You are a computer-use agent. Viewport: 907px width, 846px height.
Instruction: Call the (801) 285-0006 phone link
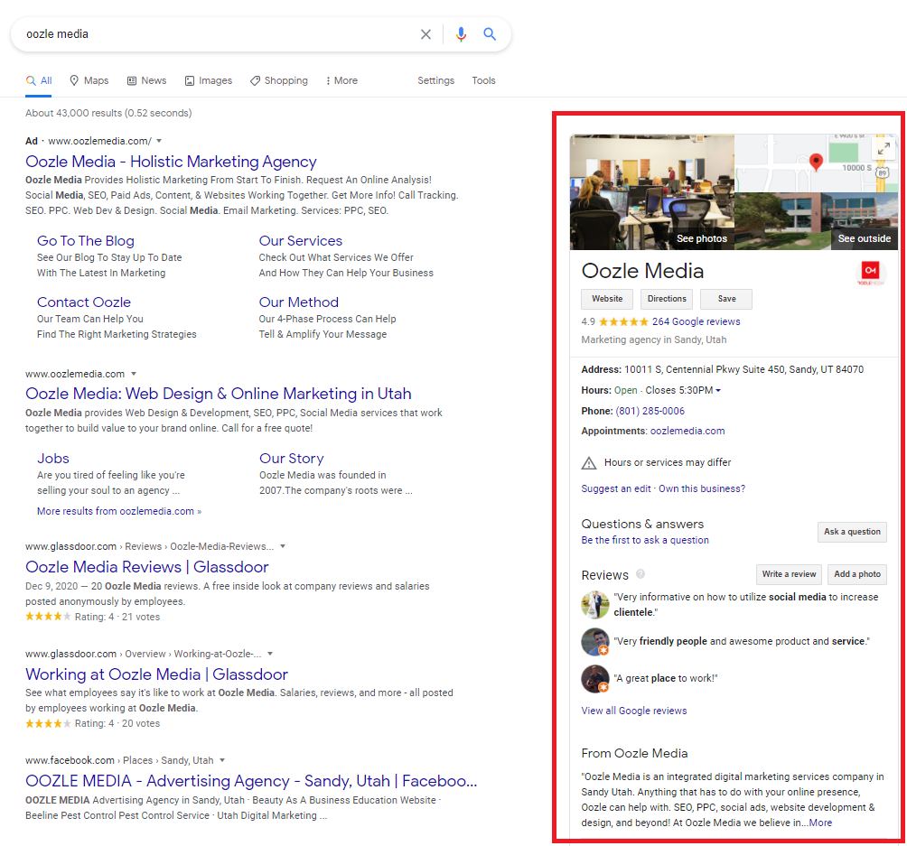(x=650, y=411)
